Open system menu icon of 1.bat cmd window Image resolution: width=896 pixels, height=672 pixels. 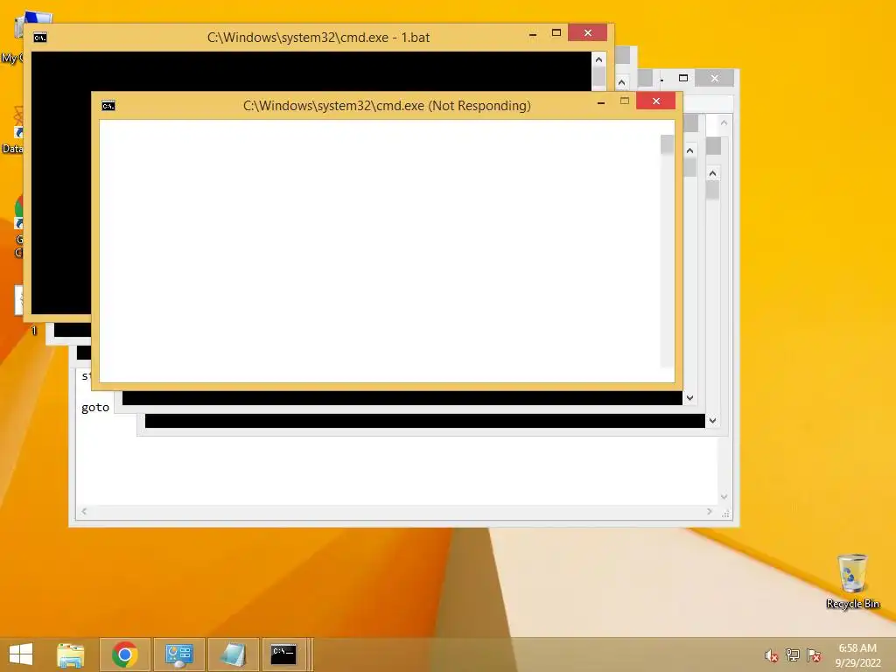[40, 38]
